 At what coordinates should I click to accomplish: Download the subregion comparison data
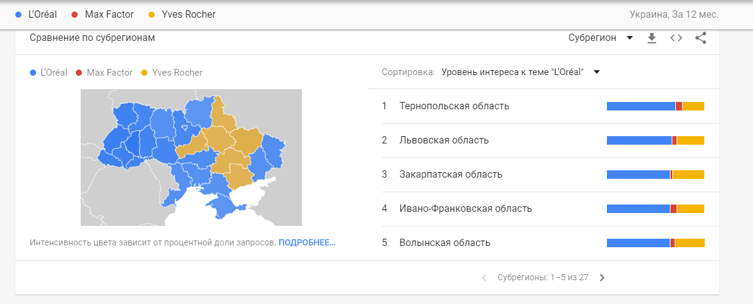[x=652, y=38]
